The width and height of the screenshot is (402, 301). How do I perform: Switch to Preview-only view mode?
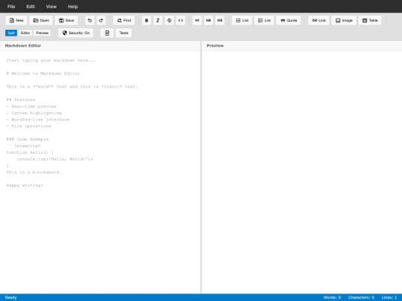point(42,33)
